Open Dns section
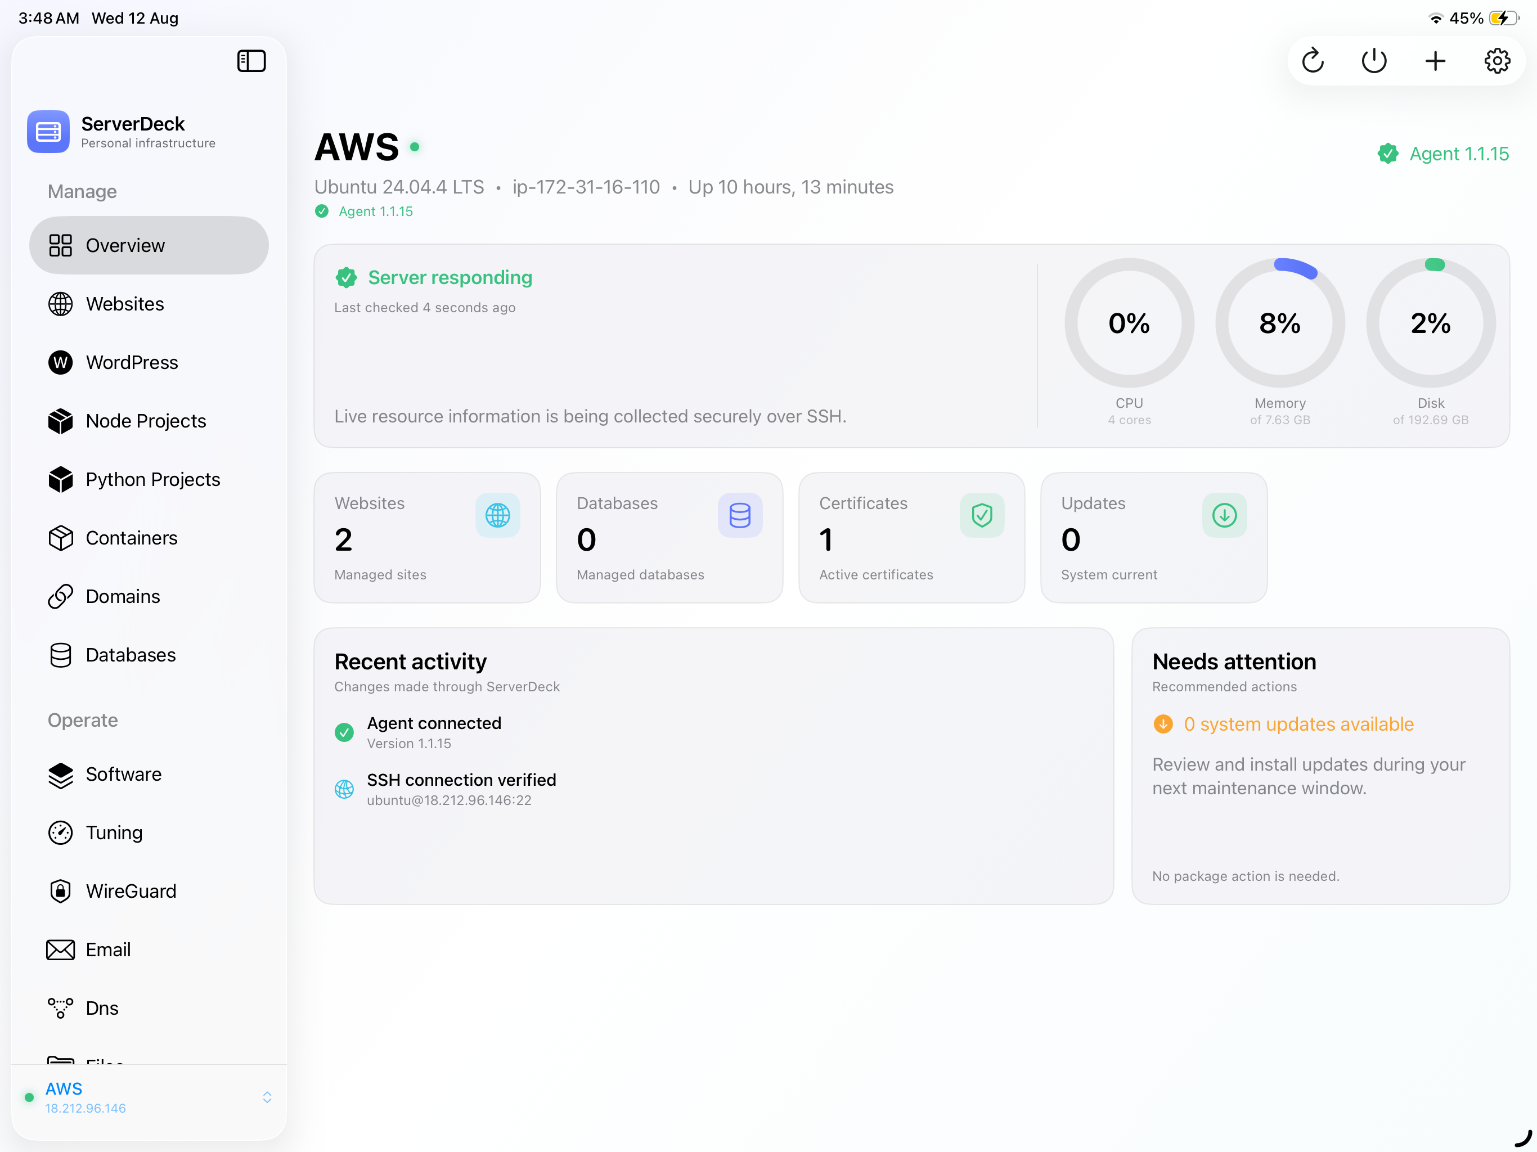1537x1152 pixels. (149, 1008)
